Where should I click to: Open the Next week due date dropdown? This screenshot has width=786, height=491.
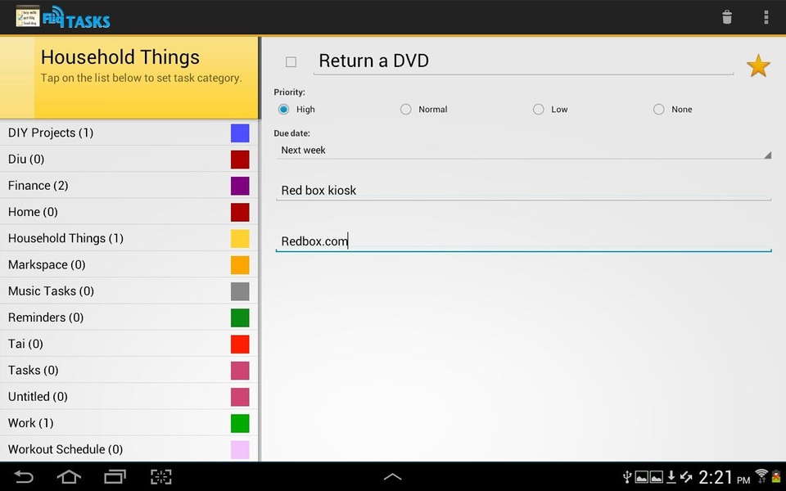(523, 151)
